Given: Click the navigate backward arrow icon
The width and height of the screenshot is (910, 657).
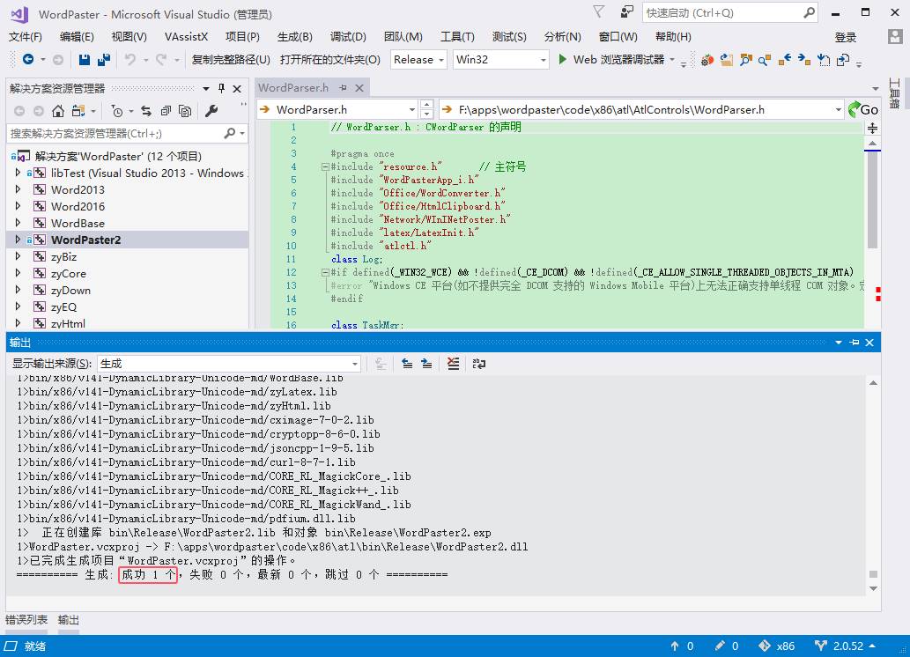Looking at the screenshot, I should tap(28, 59).
